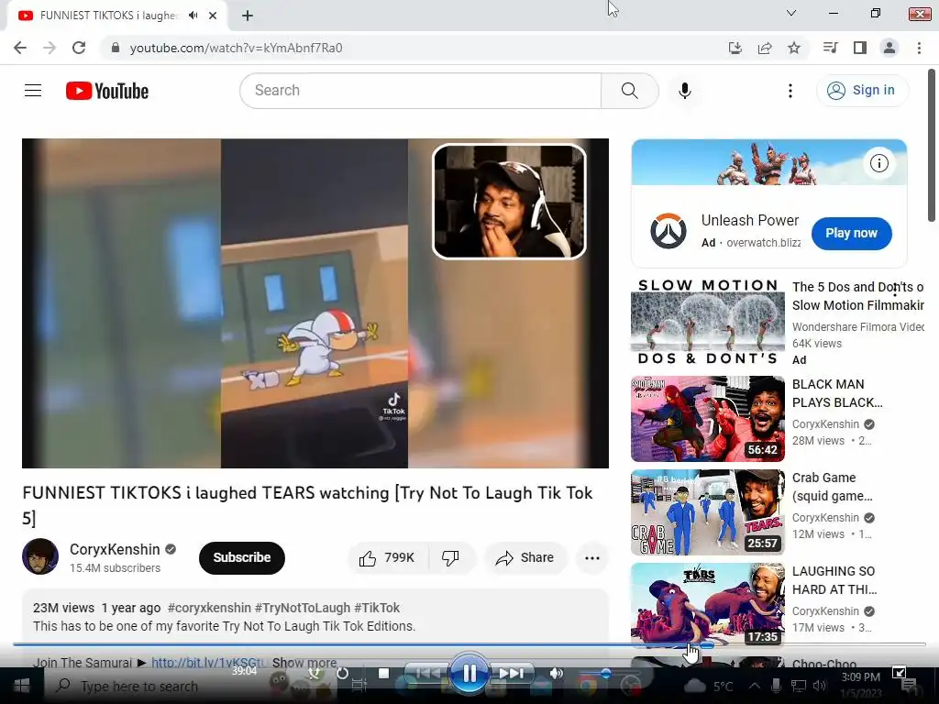Open the bit.ly link in description
The width and height of the screenshot is (939, 704).
pos(207,663)
